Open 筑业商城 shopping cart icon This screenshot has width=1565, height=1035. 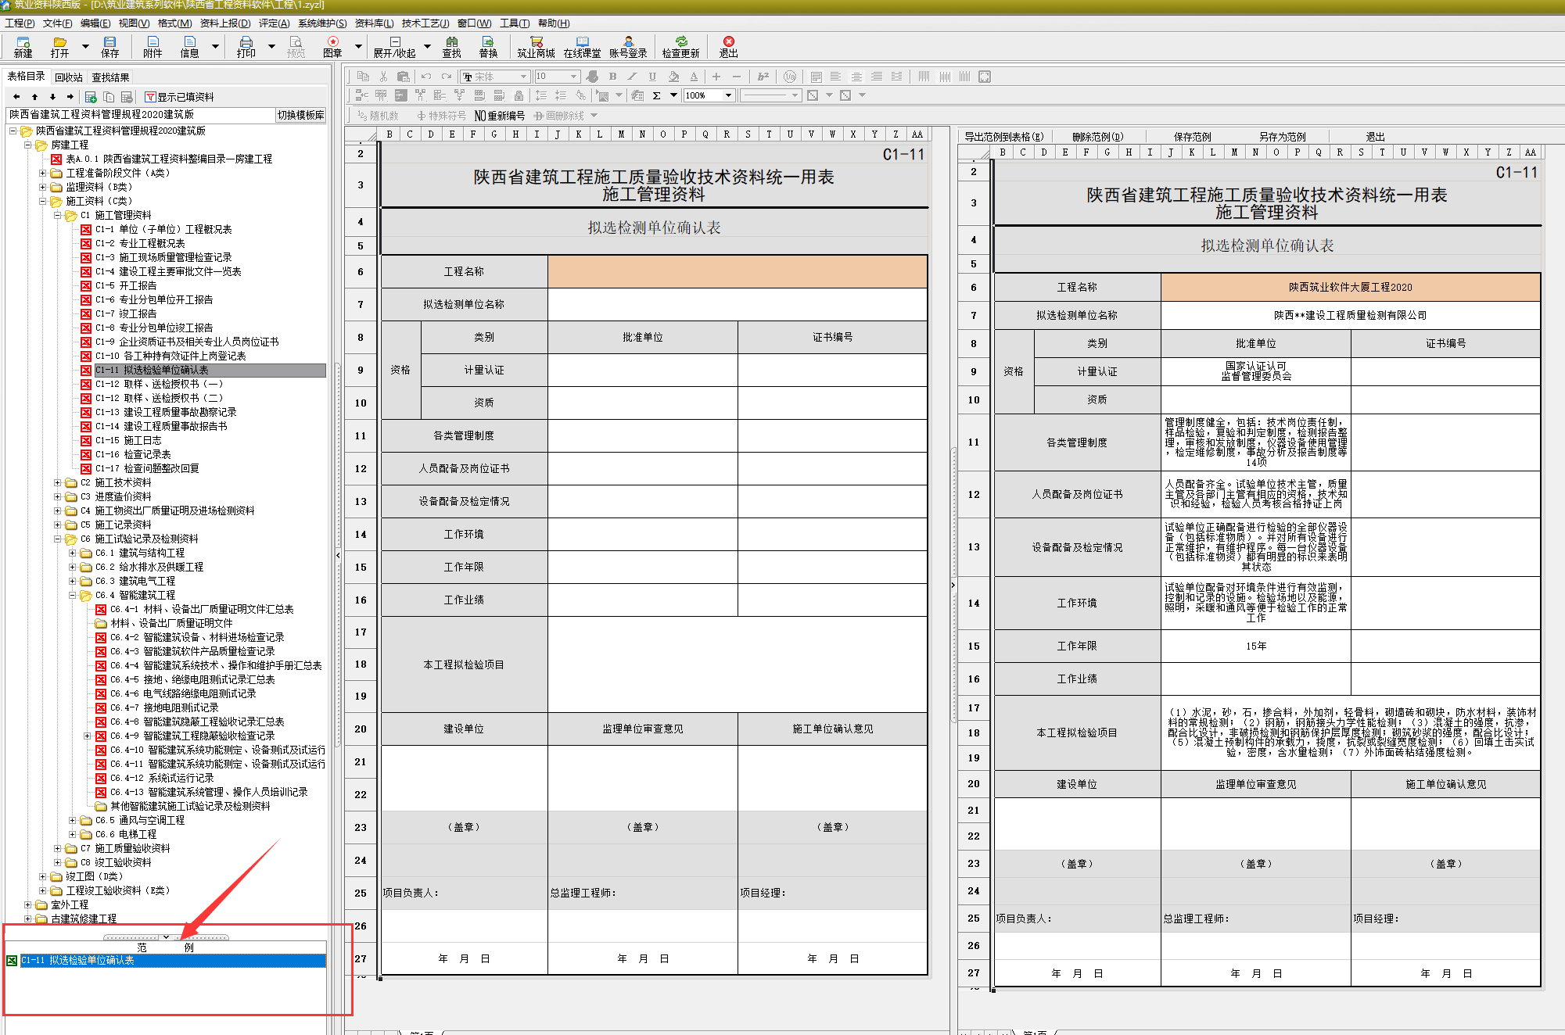click(x=536, y=45)
